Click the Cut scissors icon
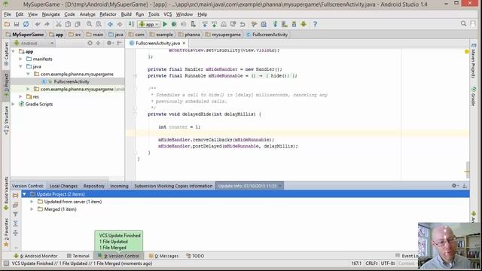Image resolution: width=482 pixels, height=271 pixels. click(59, 24)
